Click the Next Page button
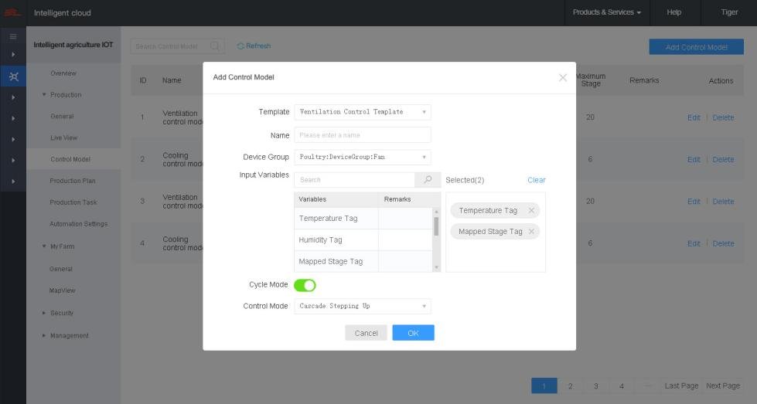Image resolution: width=757 pixels, height=404 pixels. click(723, 385)
